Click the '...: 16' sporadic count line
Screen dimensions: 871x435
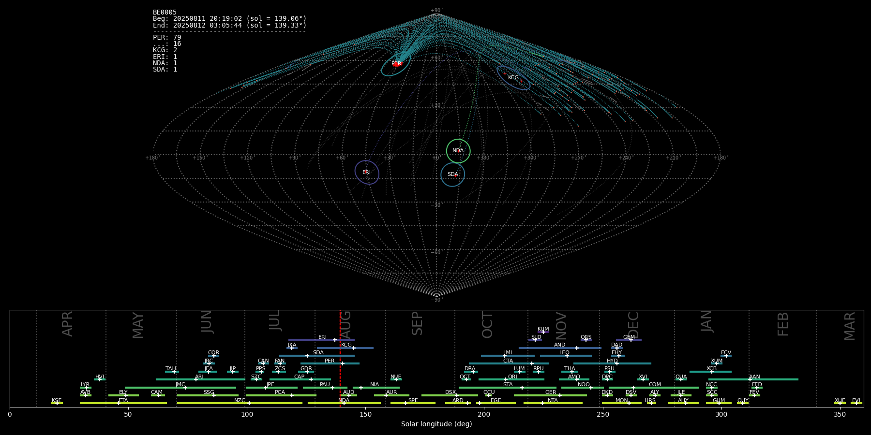(x=167, y=44)
